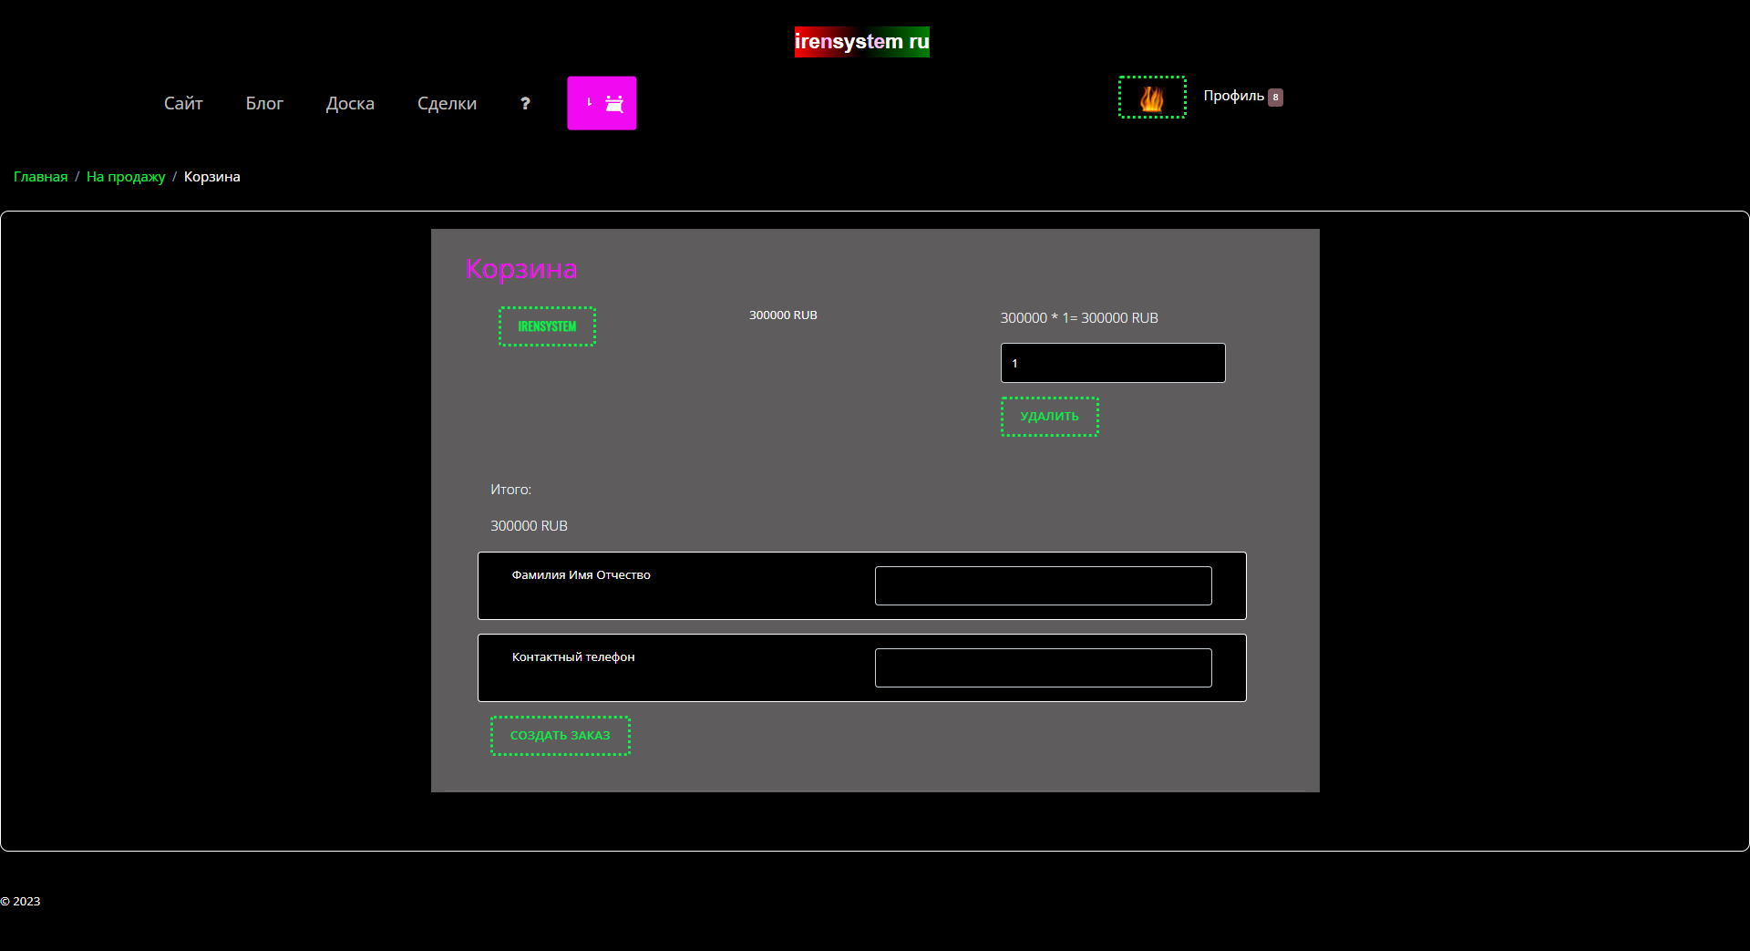Open the Профиль link
1750x951 pixels.
(x=1233, y=97)
